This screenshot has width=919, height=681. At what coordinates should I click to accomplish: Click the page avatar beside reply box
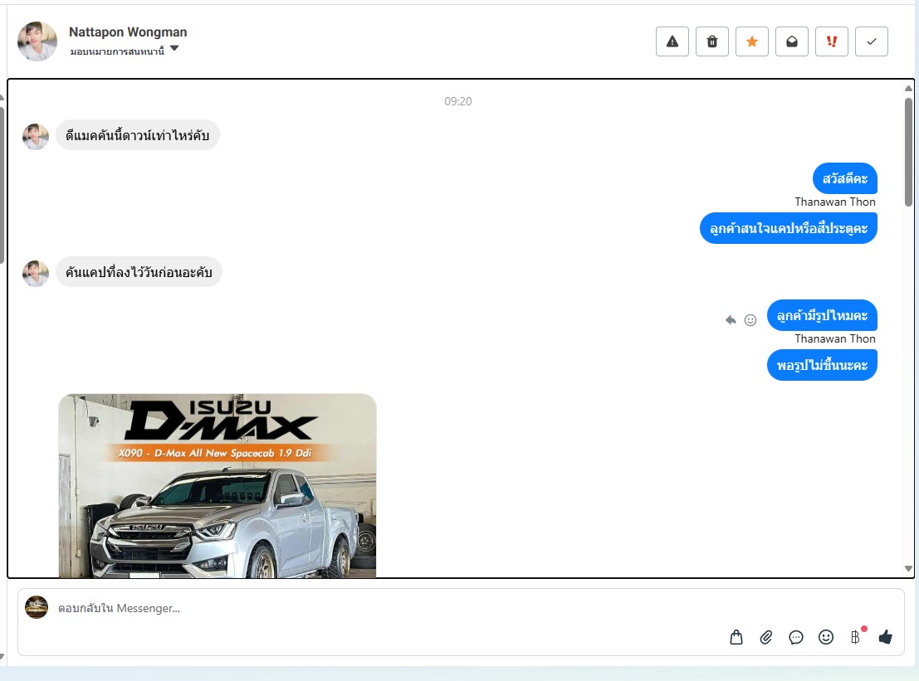37,607
